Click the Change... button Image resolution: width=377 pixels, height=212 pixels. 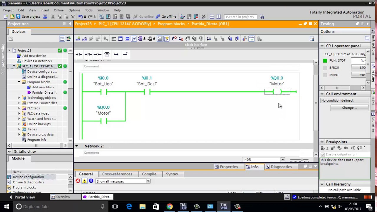point(350,108)
